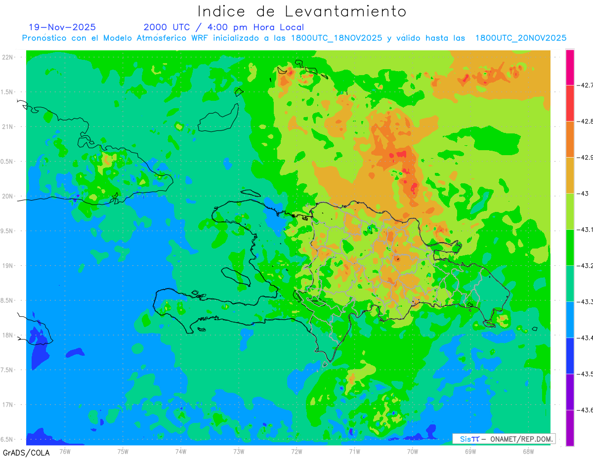
Task: Pick the dark orange swatch below -42.8
Action: 570,139
